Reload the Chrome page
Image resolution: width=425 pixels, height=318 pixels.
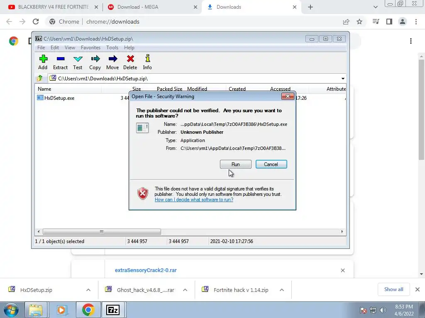point(36,22)
